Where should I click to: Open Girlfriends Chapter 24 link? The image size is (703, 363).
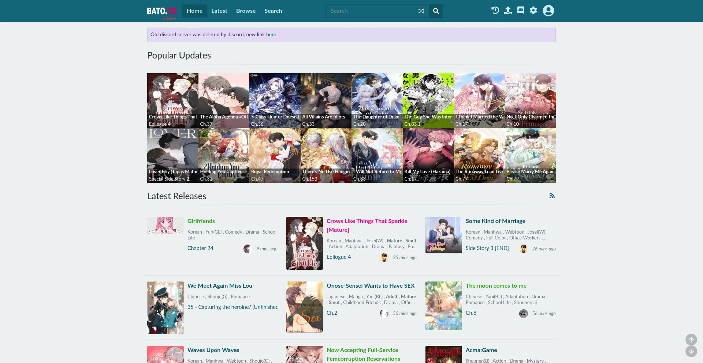click(x=200, y=248)
